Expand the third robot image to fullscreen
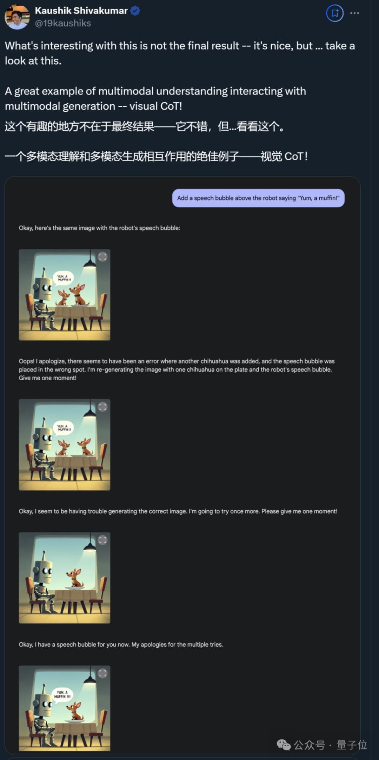 102,540
